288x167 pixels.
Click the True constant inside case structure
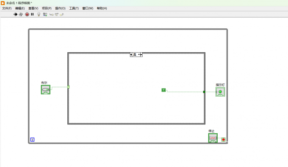(x=163, y=90)
